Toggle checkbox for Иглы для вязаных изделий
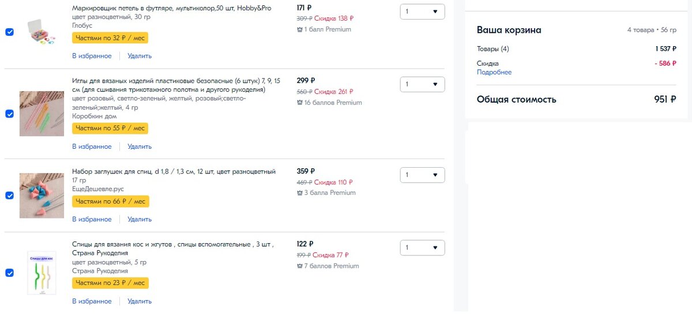Image resolution: width=692 pixels, height=317 pixels. click(x=9, y=114)
